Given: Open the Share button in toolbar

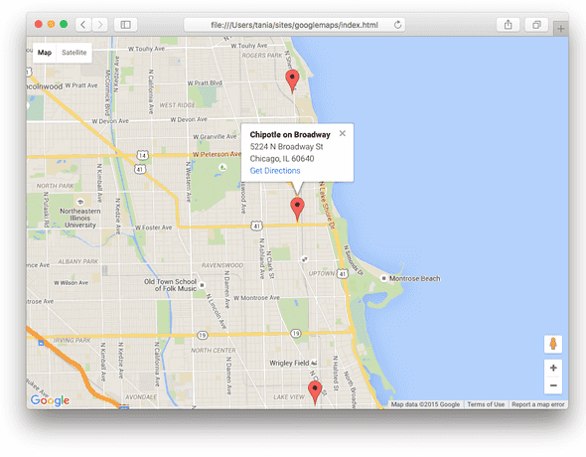Looking at the screenshot, I should pos(508,25).
